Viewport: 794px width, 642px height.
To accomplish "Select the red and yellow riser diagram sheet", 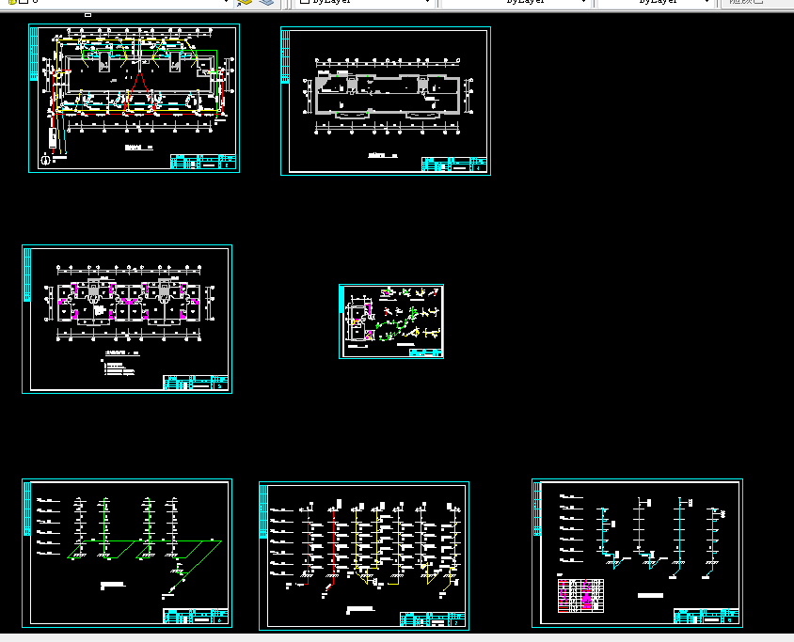I will [x=364, y=556].
